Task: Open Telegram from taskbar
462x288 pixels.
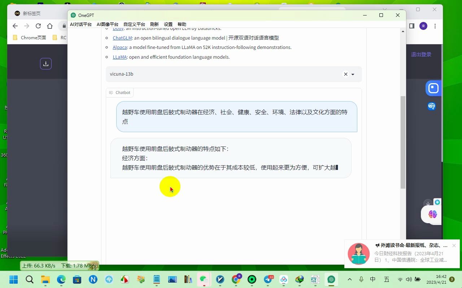Action: point(268,279)
